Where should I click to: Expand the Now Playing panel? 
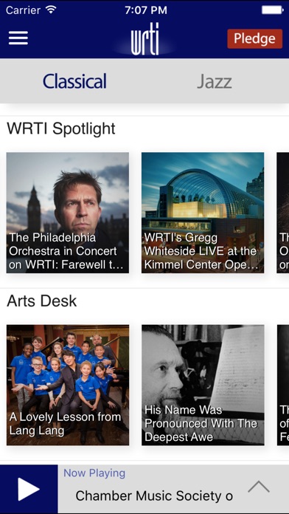tap(259, 487)
